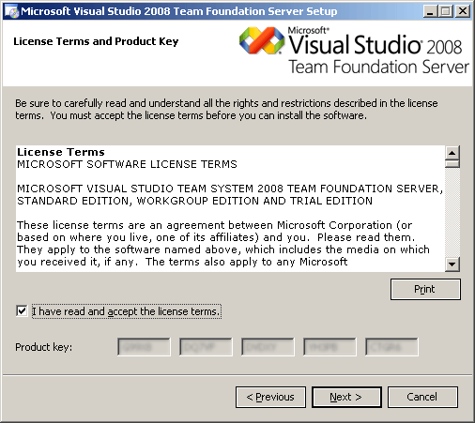This screenshot has width=475, height=423.
Task: Click the Print button
Action: click(425, 289)
